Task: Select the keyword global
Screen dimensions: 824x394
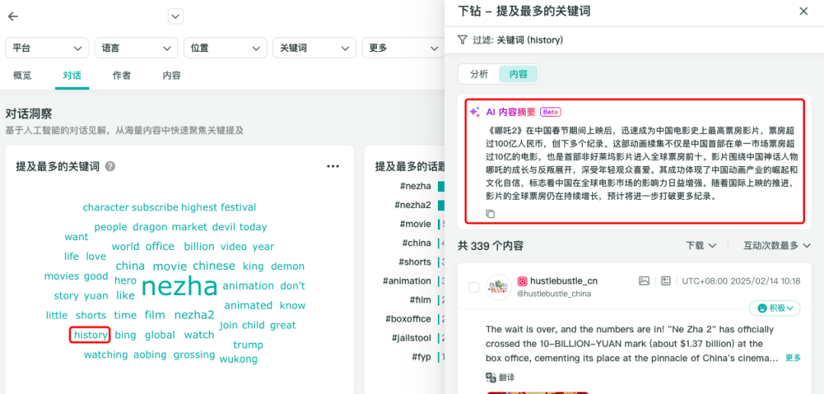Action: coord(159,335)
